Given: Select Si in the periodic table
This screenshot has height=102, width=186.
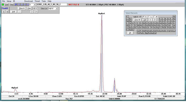Looking at the screenshot, I should tap(163, 21).
